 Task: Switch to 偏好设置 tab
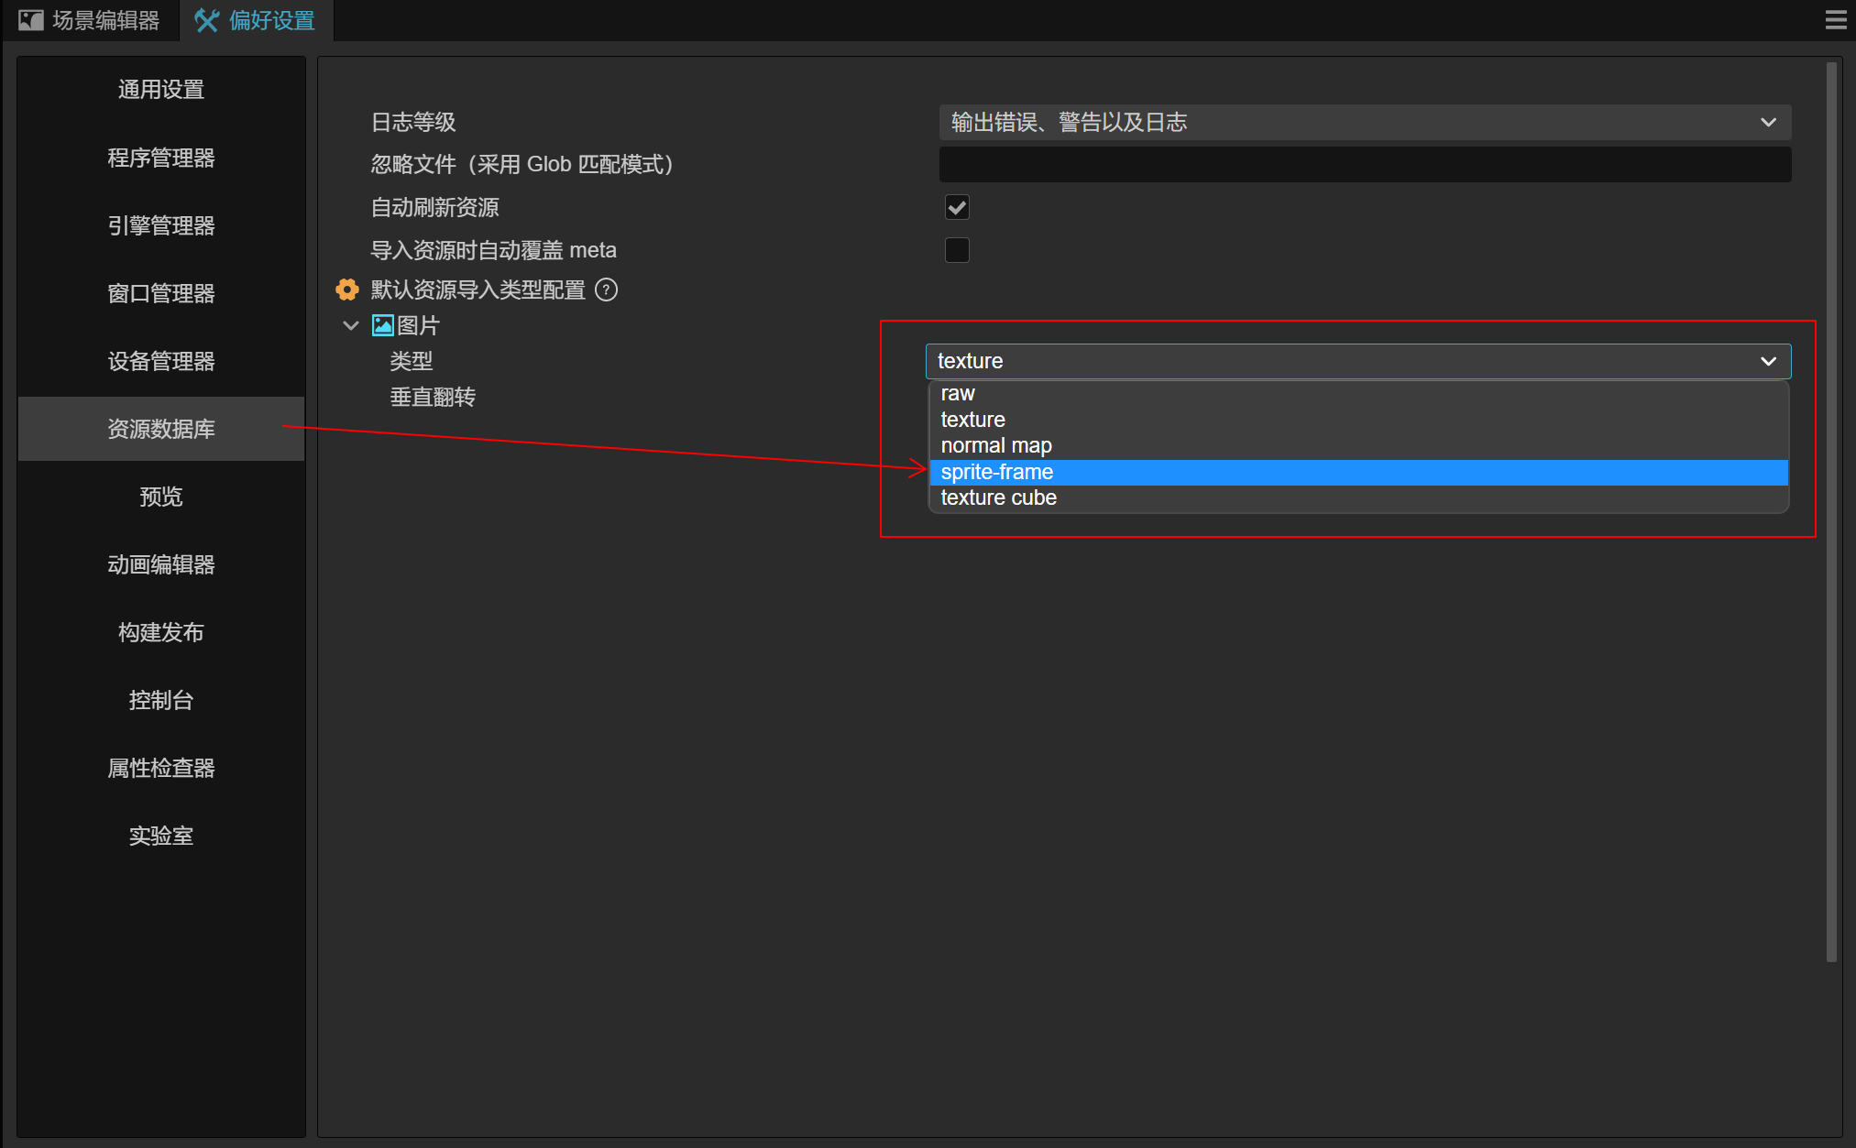tap(257, 20)
